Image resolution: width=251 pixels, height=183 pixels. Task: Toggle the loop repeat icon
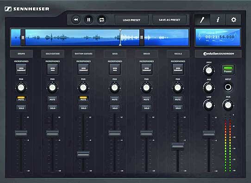[x=101, y=20]
